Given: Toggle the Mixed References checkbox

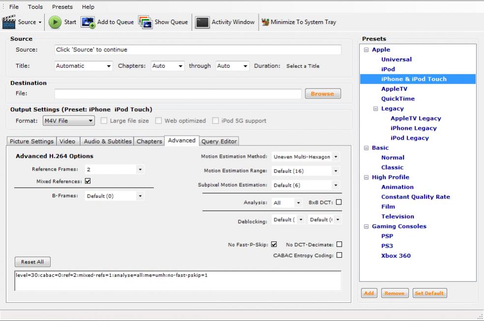Looking at the screenshot, I should point(88,181).
